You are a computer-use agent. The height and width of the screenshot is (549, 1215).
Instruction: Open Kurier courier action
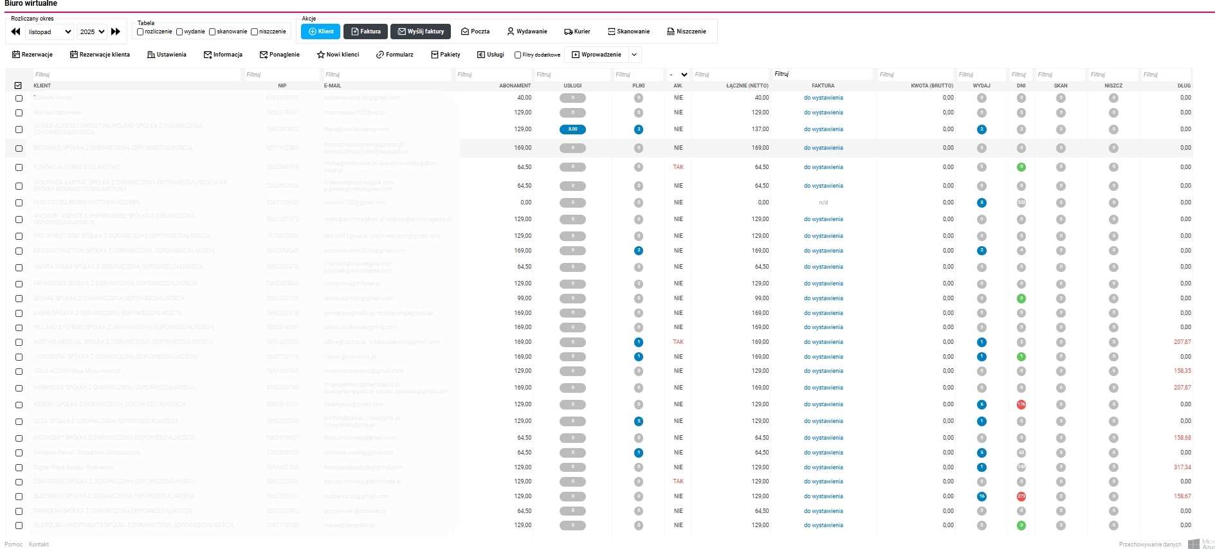coord(577,32)
